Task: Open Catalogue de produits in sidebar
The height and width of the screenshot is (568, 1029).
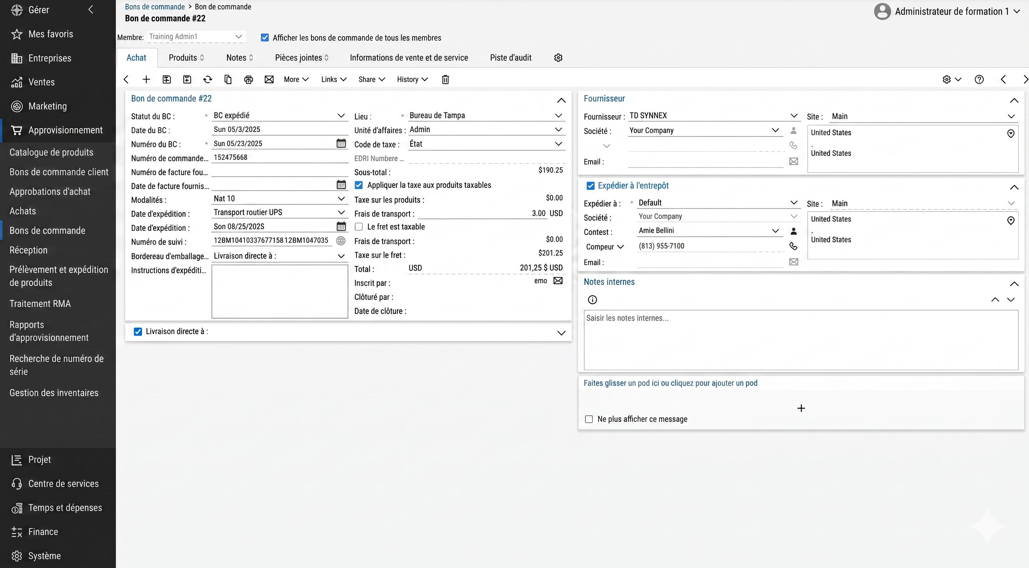Action: tap(51, 153)
